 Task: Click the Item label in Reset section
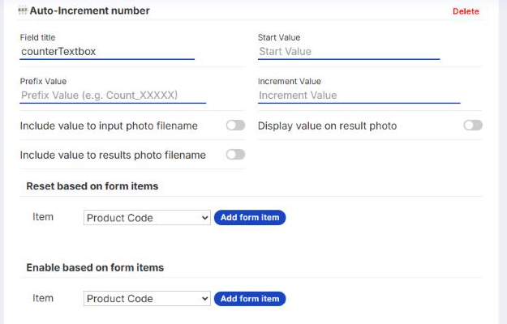(x=43, y=217)
